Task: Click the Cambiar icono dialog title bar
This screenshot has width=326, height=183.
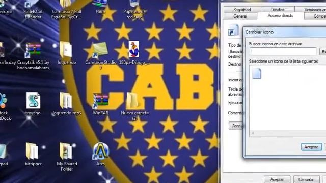Action: (x=285, y=32)
